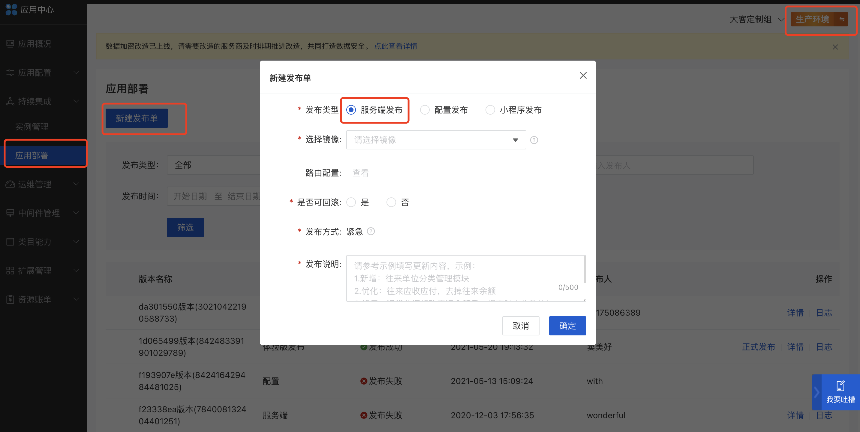Click the 版本名称 column header

[155, 279]
